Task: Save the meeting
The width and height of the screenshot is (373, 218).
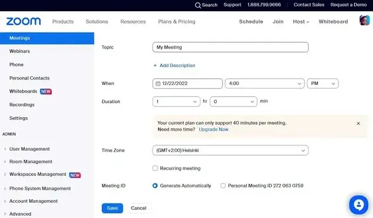Action: pyautogui.click(x=112, y=208)
